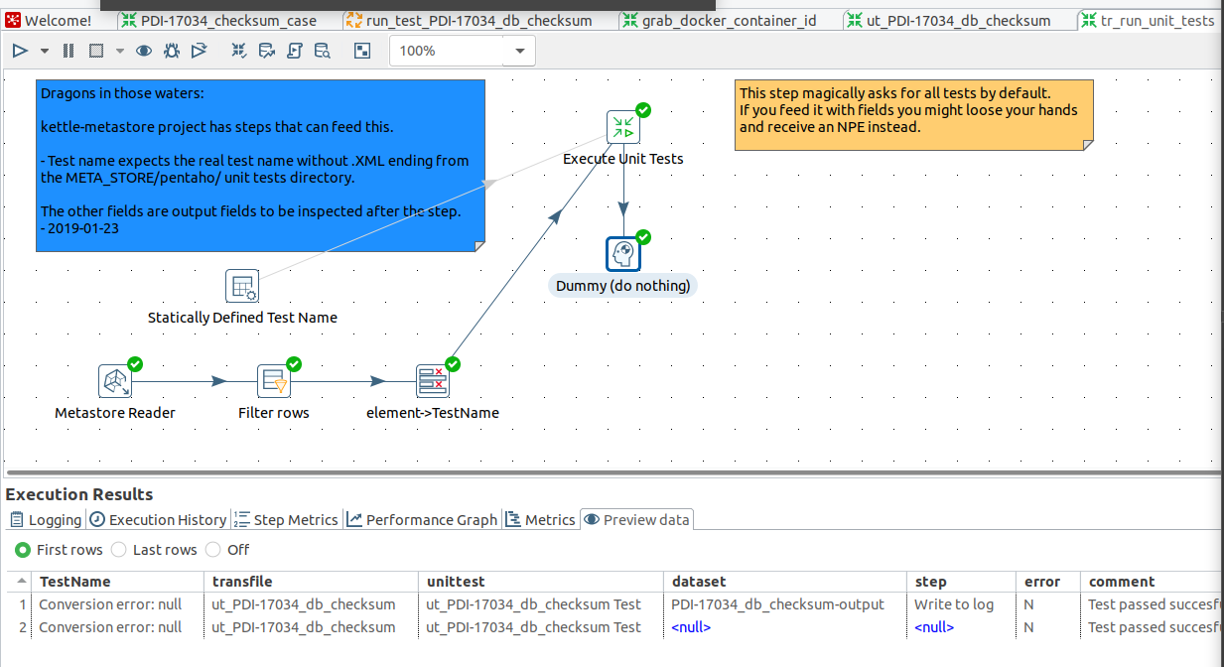
Task: Sort by the TestName column header
Action: coord(118,582)
